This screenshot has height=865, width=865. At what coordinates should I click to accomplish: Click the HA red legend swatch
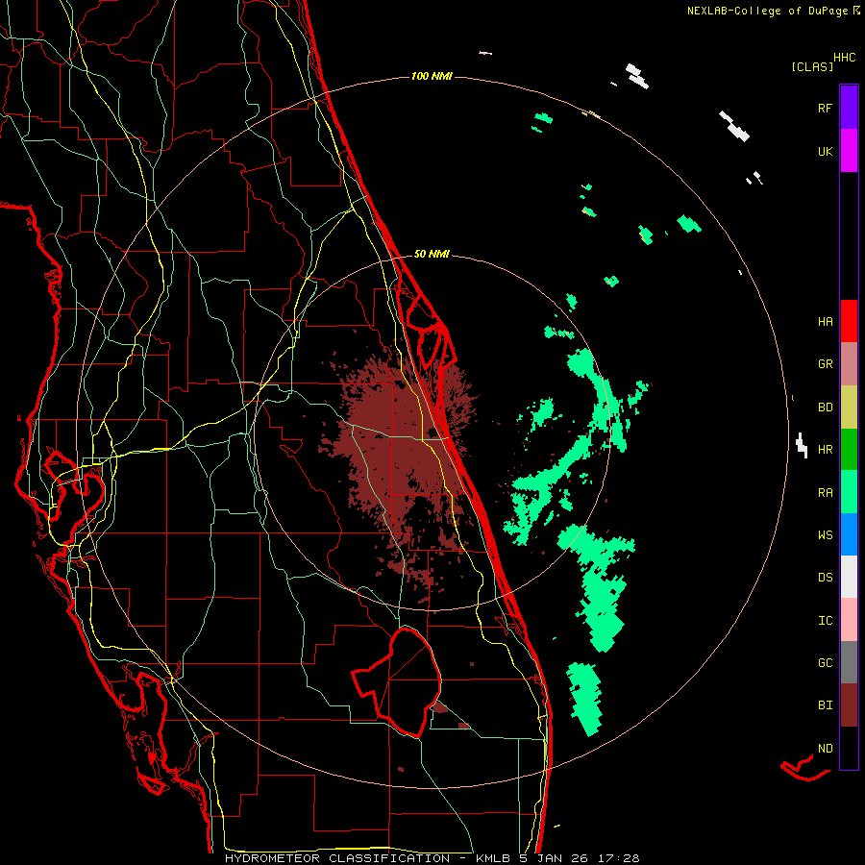point(849,321)
